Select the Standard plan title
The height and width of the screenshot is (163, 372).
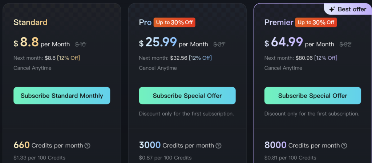click(x=30, y=22)
